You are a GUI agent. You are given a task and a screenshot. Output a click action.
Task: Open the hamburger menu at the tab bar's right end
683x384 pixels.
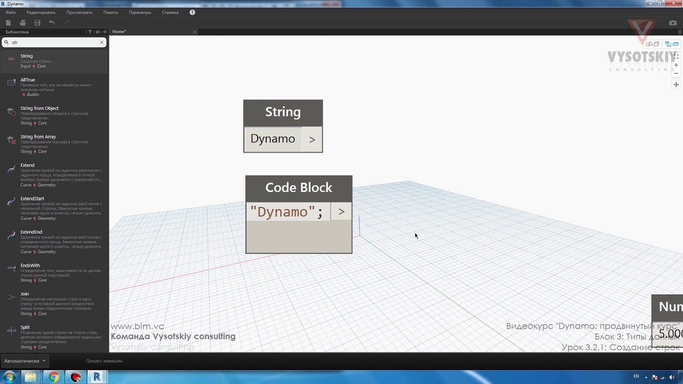pyautogui.click(x=679, y=32)
